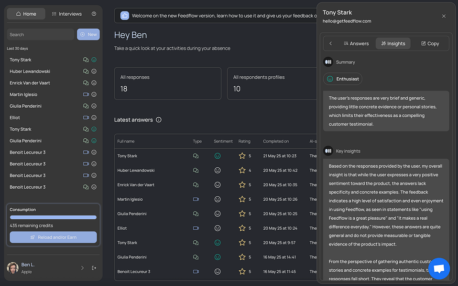Open the Interviews tab in sidebar

66,14
